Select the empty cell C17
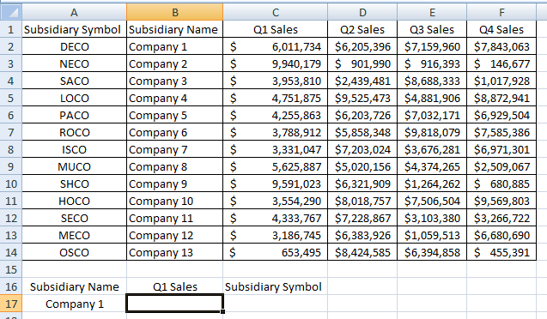547x319 pixels. point(276,304)
